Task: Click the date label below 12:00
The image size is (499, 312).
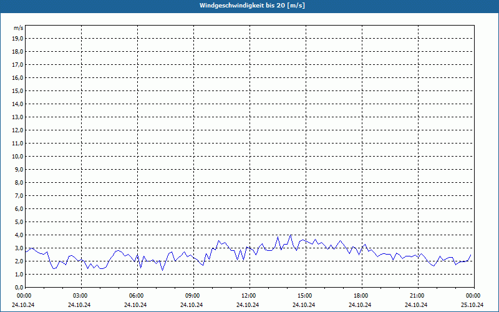Action: coord(249,305)
